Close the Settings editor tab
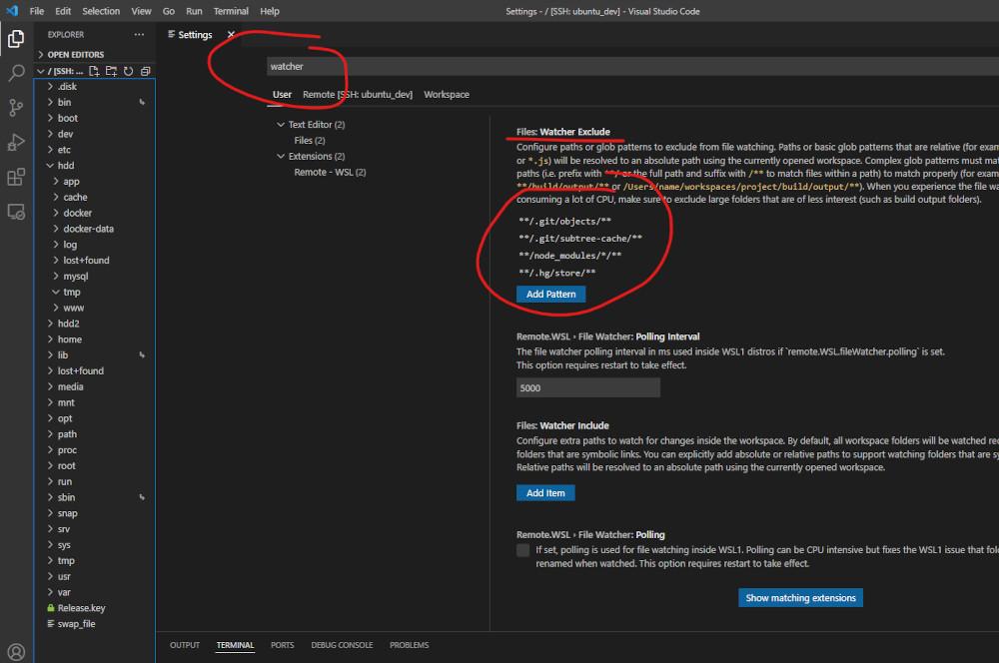Image resolution: width=999 pixels, height=663 pixels. 232,34
